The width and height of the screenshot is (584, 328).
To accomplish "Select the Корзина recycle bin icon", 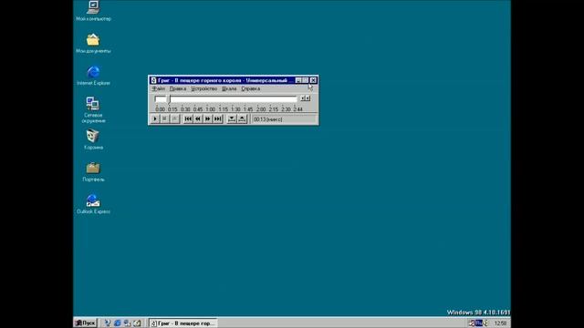I will point(93,139).
